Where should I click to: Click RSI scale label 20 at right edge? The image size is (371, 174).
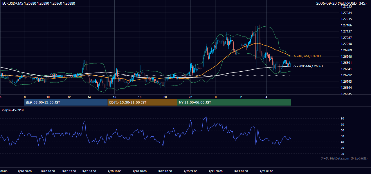342,154
